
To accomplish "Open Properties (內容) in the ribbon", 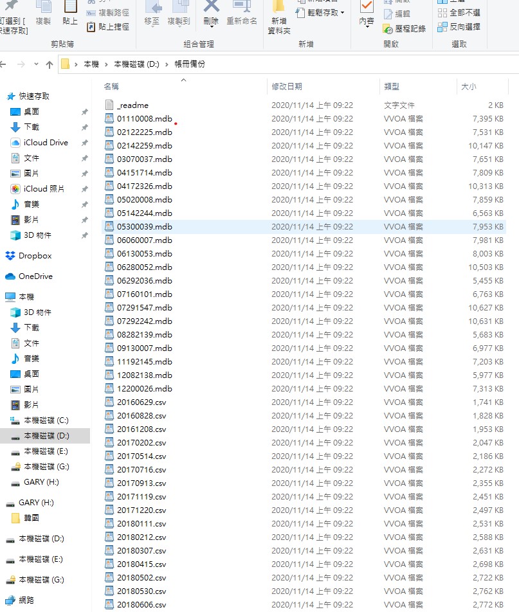I will coord(367,14).
